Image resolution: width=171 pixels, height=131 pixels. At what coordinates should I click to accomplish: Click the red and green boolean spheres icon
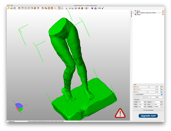click(x=79, y=8)
